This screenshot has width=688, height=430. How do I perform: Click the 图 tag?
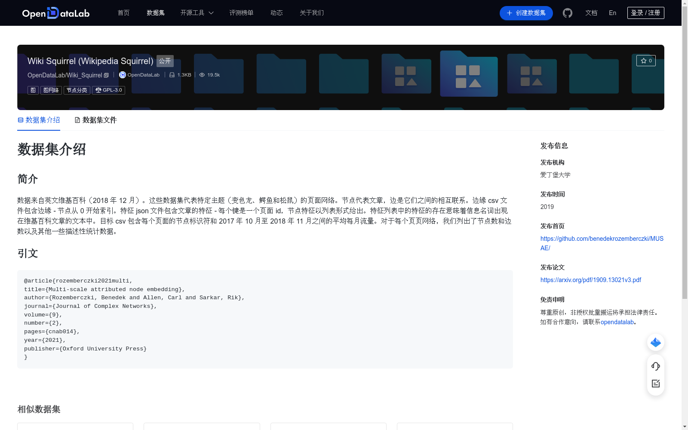click(33, 90)
